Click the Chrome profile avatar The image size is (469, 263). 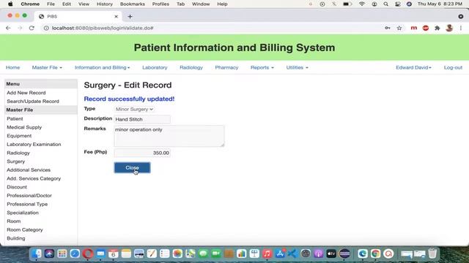(x=449, y=28)
